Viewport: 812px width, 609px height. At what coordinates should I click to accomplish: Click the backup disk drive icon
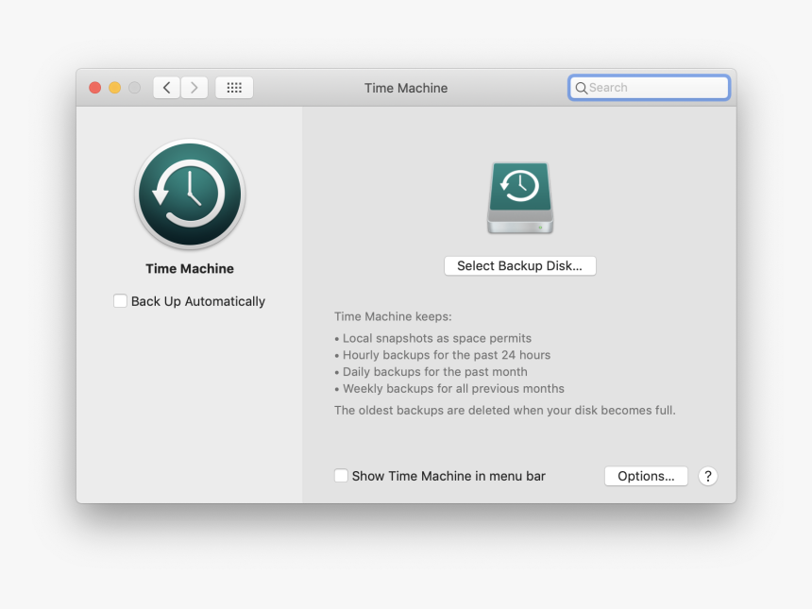(x=520, y=197)
